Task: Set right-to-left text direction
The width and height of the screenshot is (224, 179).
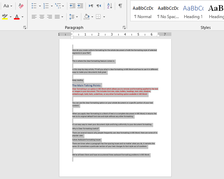Action: (x=99, y=6)
